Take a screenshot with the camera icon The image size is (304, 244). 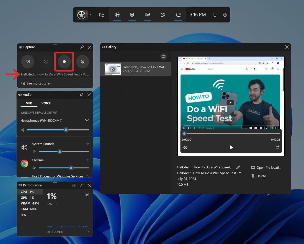28,61
